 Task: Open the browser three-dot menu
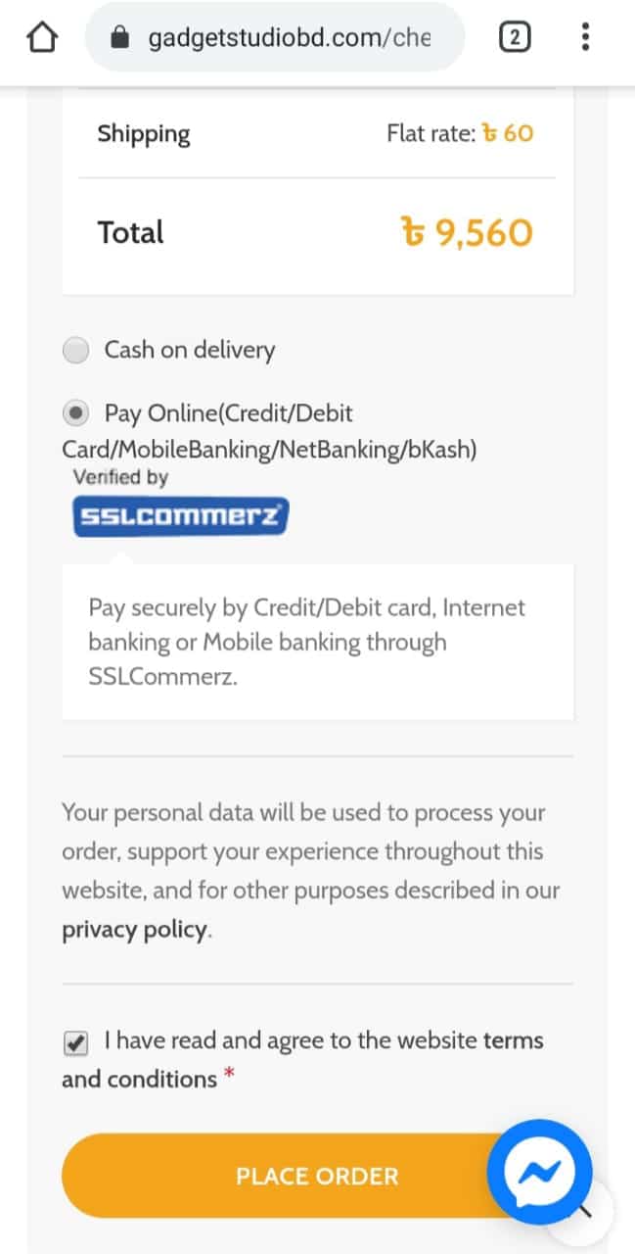point(585,38)
